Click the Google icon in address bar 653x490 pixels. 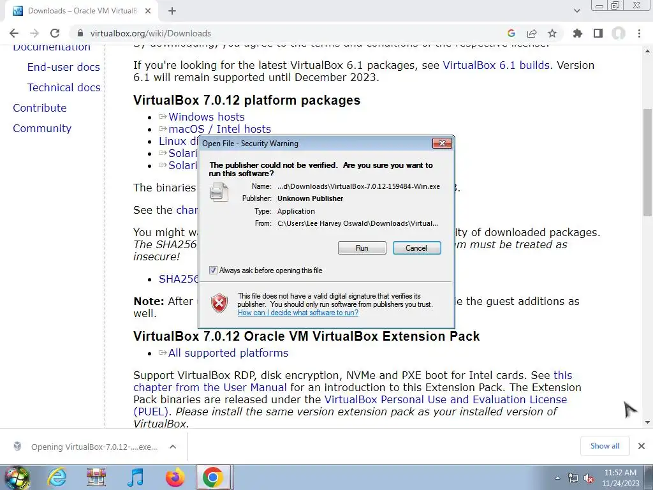click(x=511, y=33)
